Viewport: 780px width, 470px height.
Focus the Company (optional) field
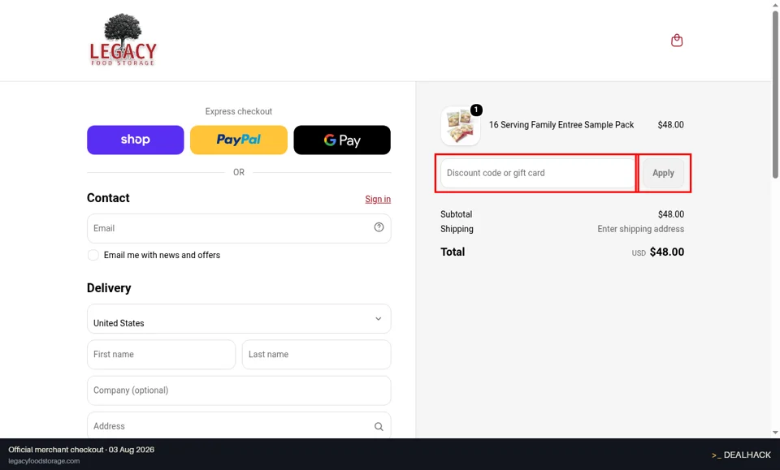point(239,390)
